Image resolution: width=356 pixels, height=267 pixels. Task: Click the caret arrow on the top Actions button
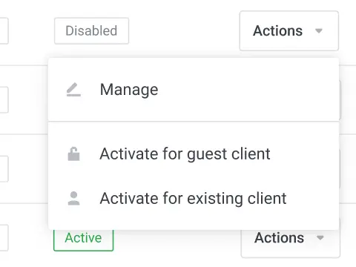(x=319, y=31)
